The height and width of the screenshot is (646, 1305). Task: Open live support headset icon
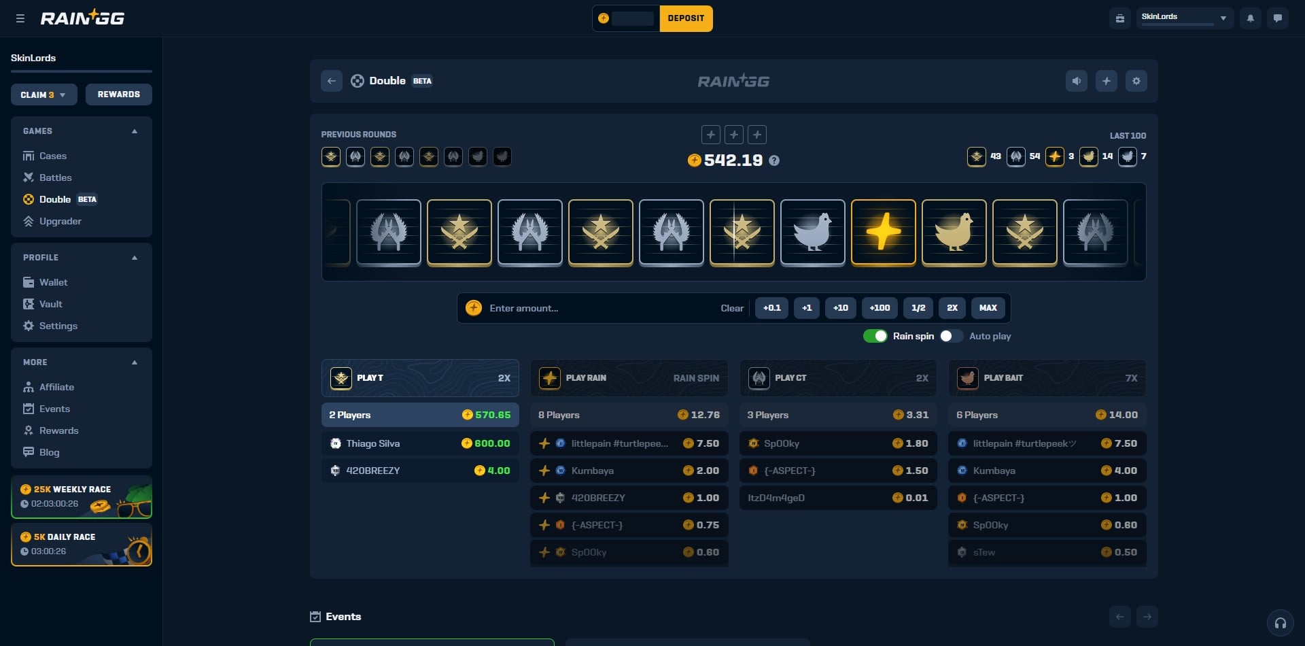pyautogui.click(x=1280, y=623)
